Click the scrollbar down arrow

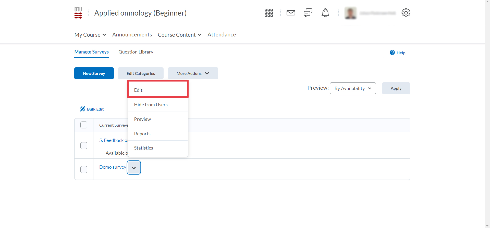tap(487, 226)
